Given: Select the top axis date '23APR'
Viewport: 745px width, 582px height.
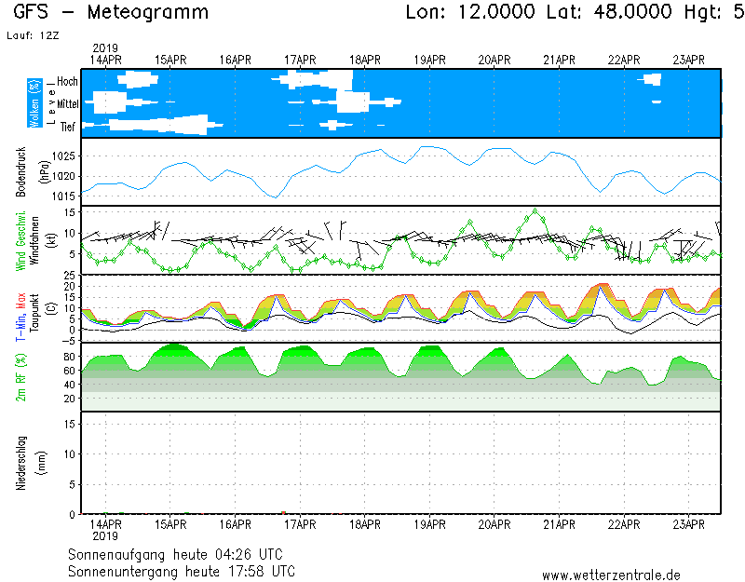Looking at the screenshot, I should 689,61.
